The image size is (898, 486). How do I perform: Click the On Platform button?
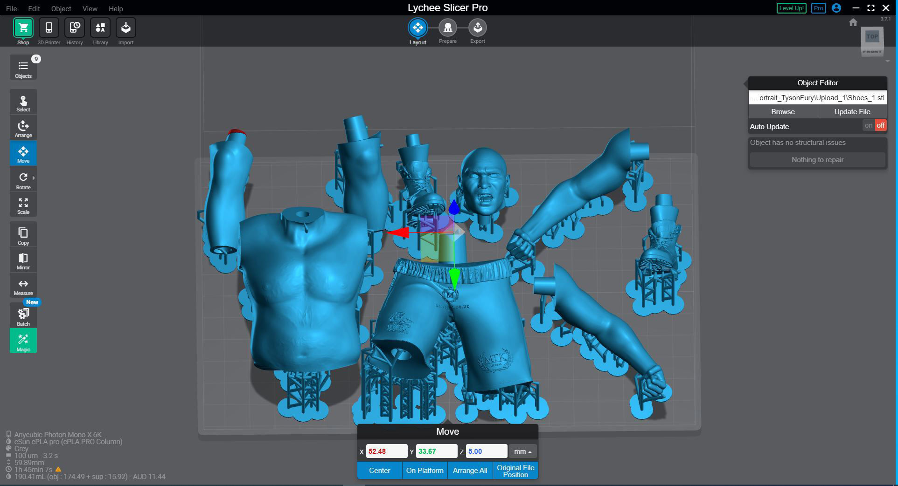click(x=425, y=471)
